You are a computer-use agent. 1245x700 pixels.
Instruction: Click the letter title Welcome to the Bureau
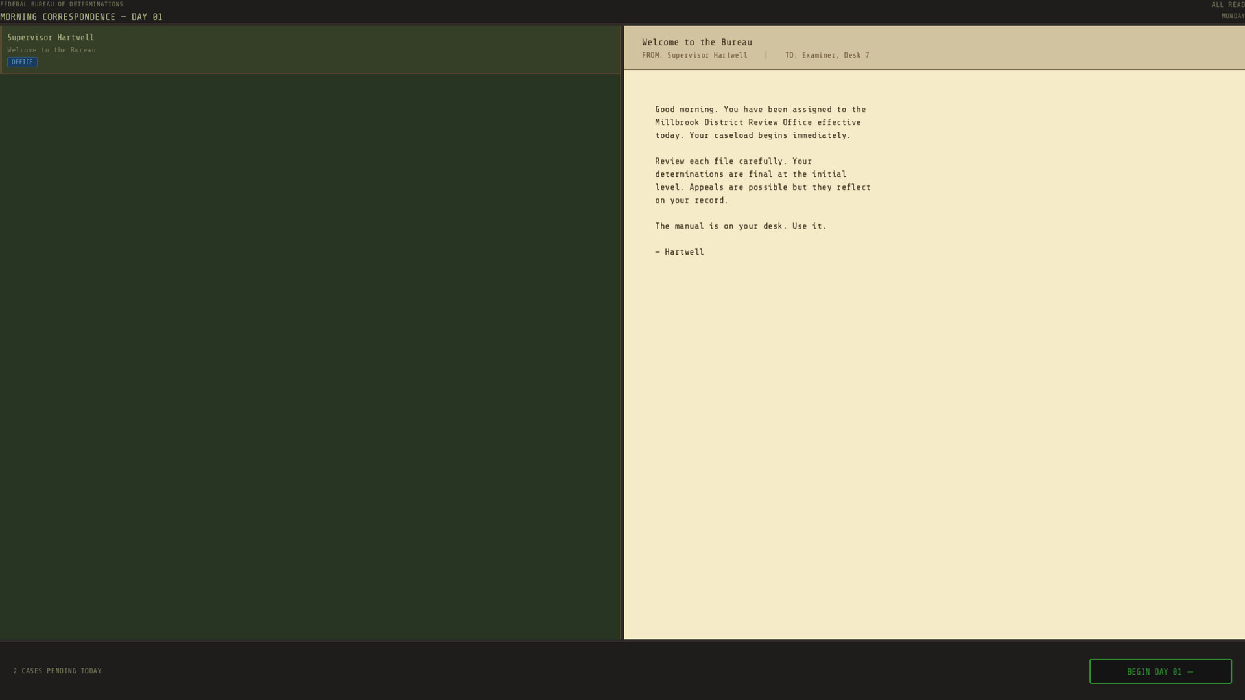[696, 41]
